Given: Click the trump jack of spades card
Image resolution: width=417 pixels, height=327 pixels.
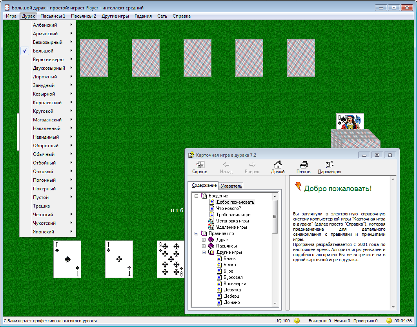Looking at the screenshot, I should tap(350, 121).
